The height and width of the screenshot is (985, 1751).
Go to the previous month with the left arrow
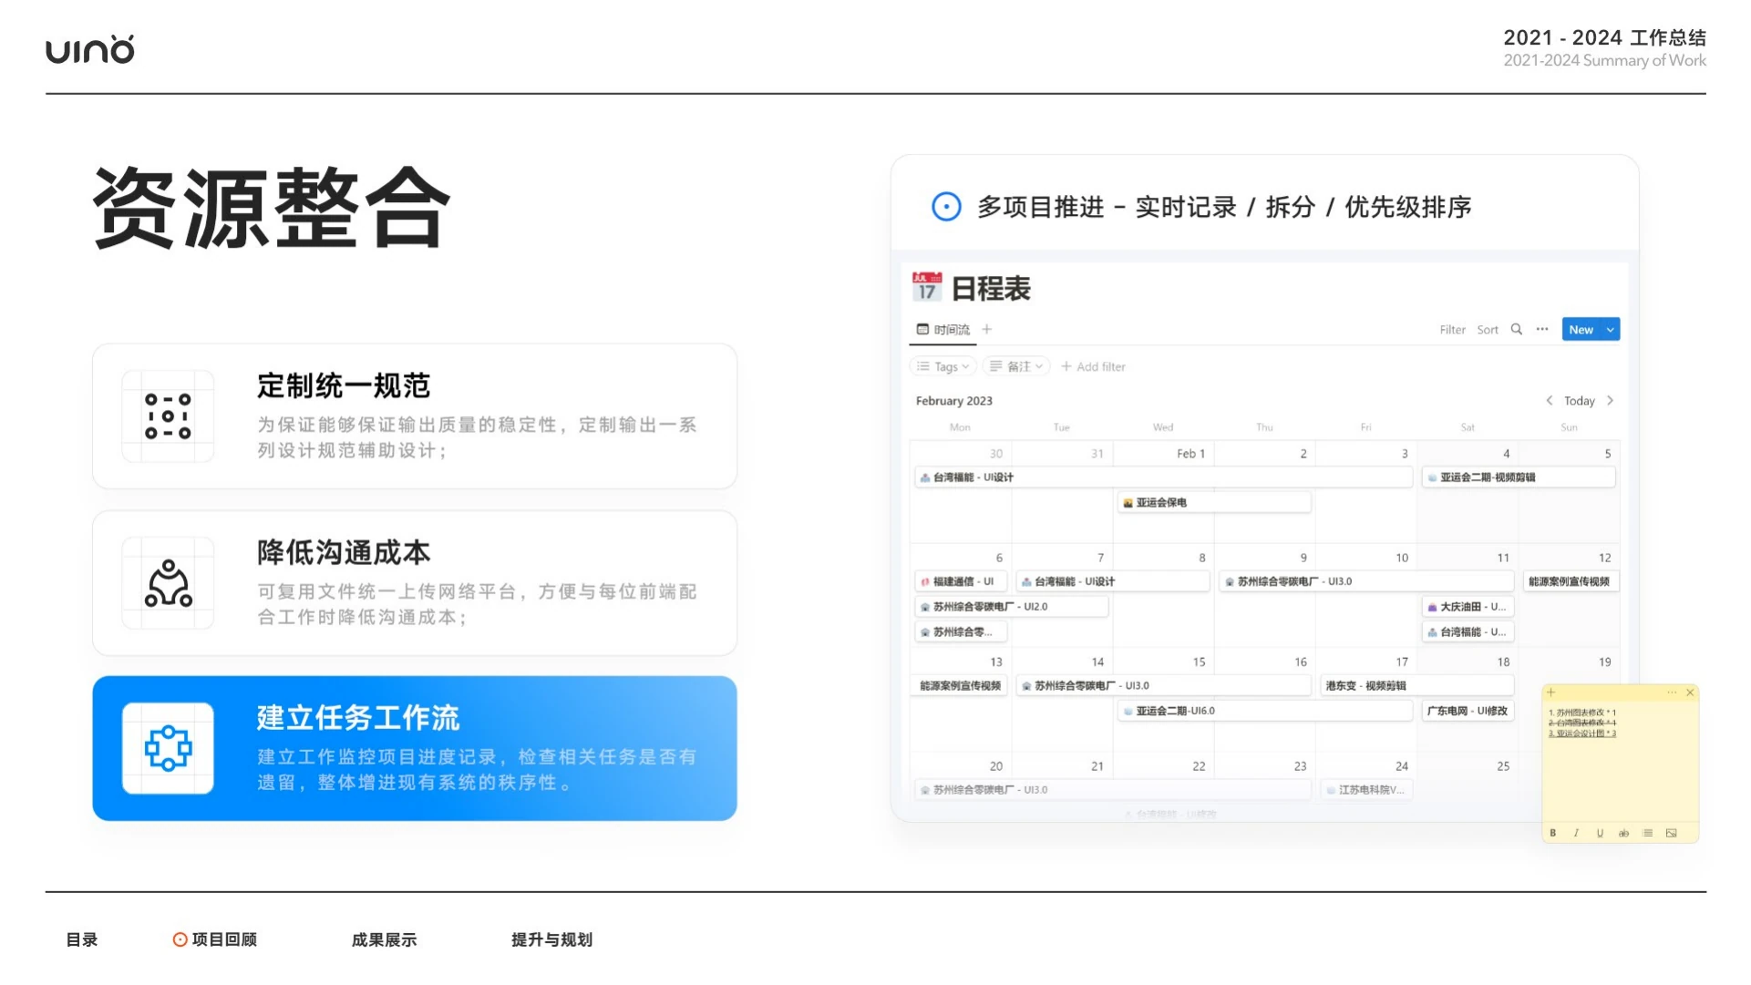[1549, 401]
